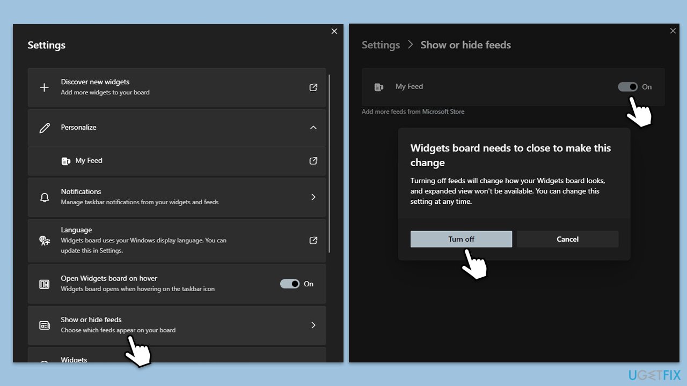Open external link icon on My Feed row

coord(313,161)
